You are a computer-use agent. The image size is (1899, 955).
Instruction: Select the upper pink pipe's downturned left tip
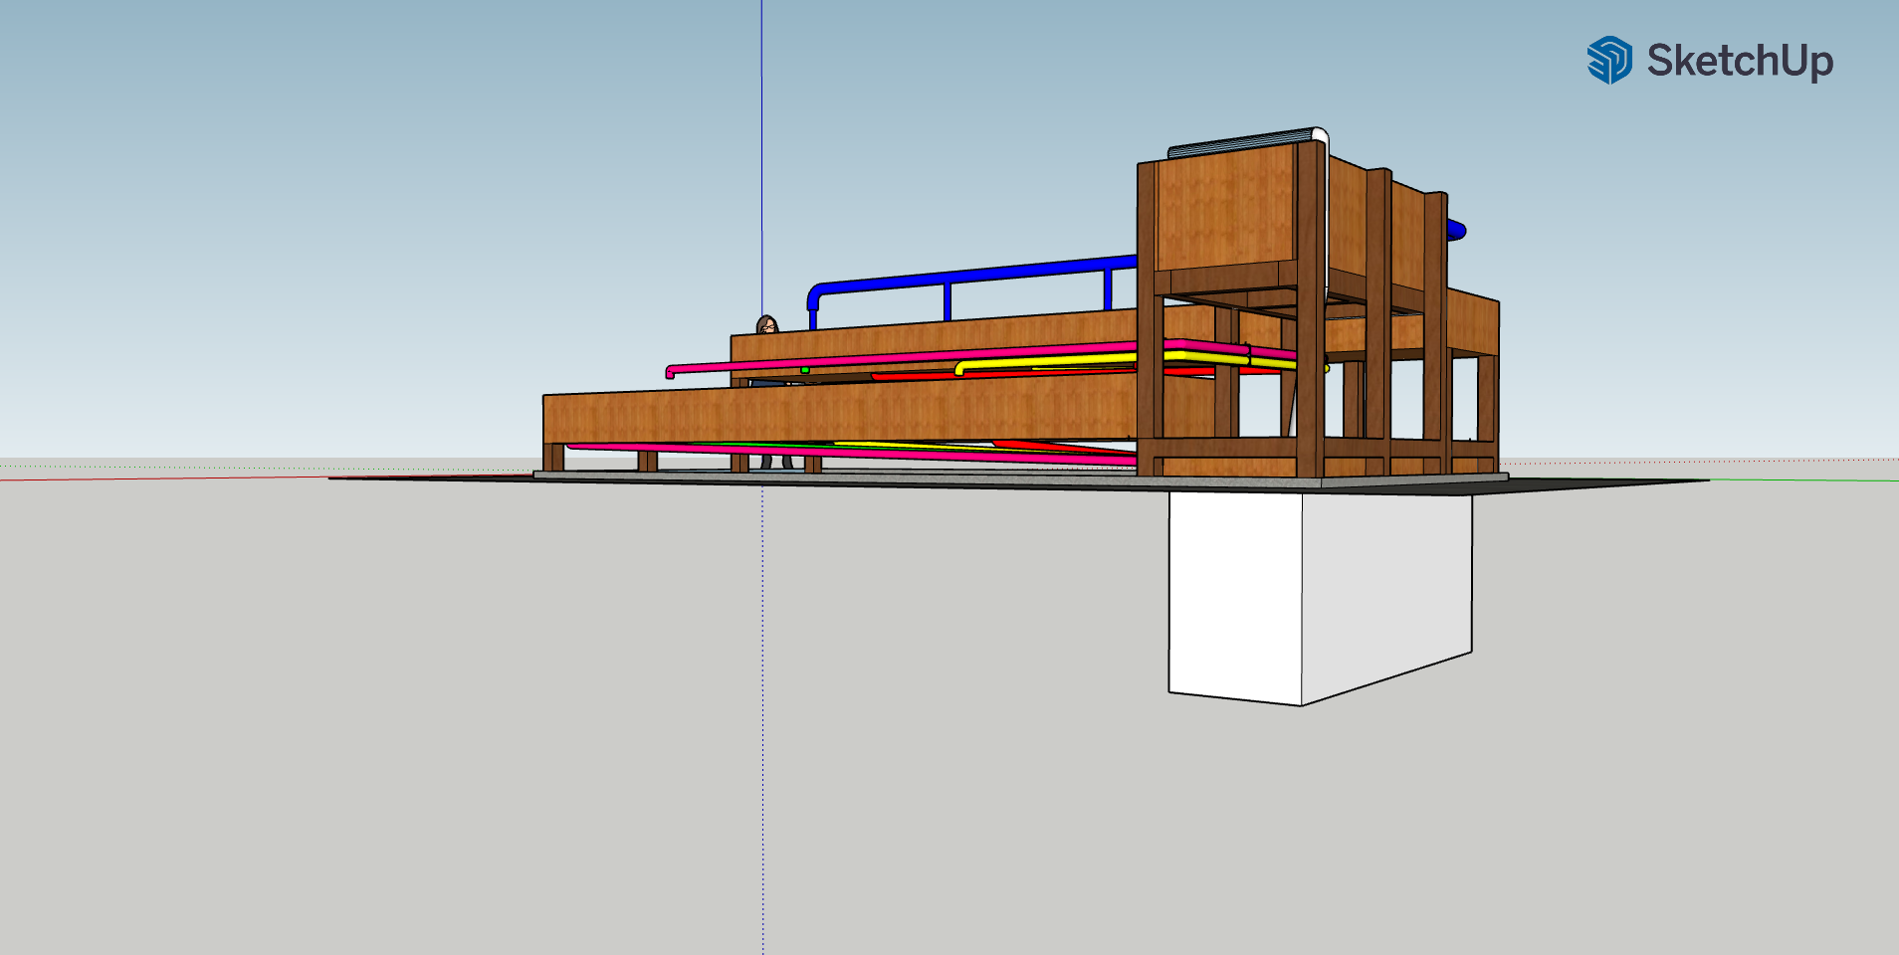pyautogui.click(x=670, y=373)
